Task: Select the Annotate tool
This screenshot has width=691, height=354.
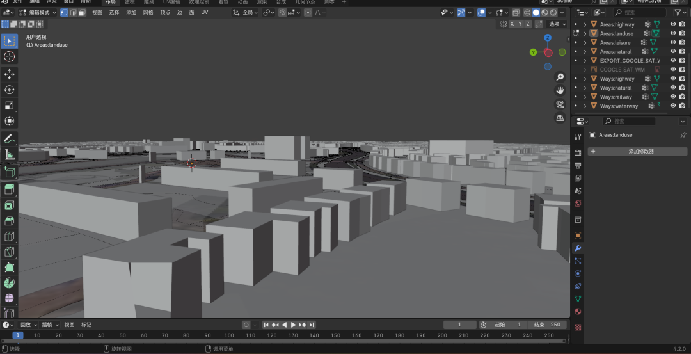Action: coord(9,139)
